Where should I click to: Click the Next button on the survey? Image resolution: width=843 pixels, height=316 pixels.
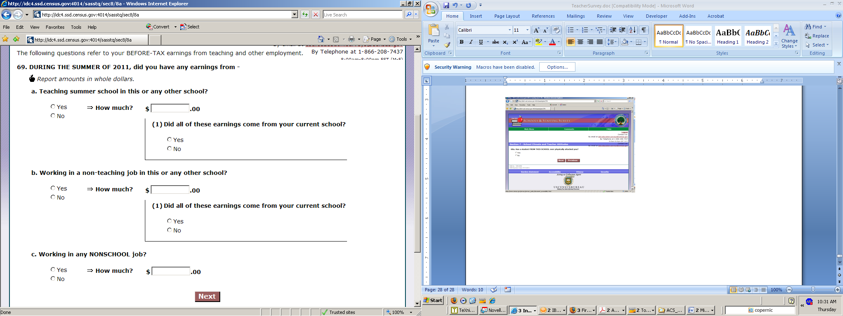click(x=207, y=297)
